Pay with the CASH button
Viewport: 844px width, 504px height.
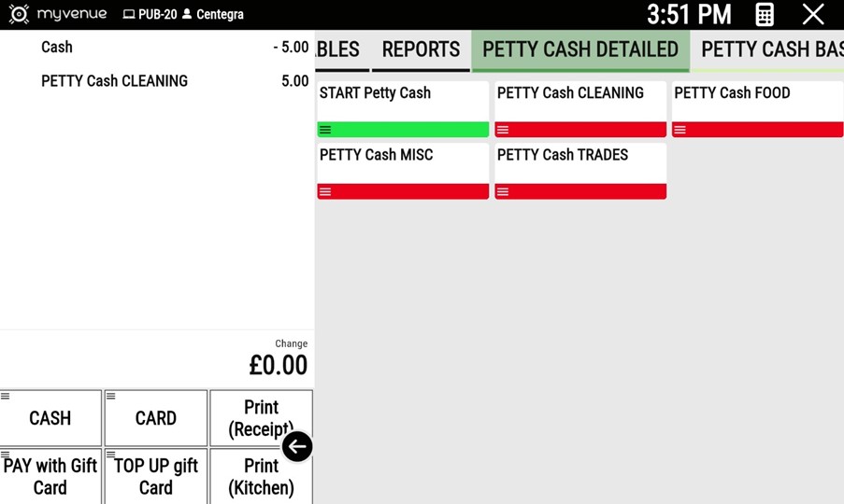(50, 419)
